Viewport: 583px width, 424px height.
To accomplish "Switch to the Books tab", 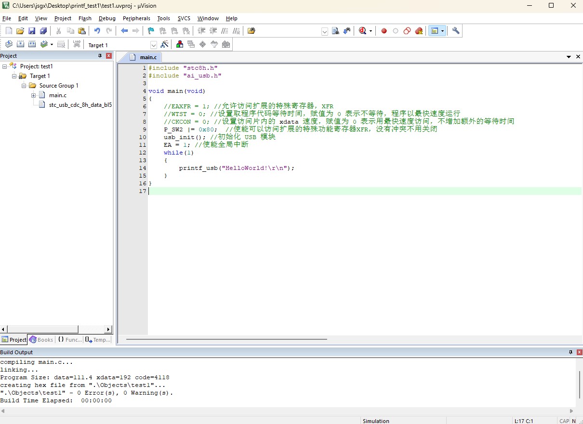I will pos(41,339).
